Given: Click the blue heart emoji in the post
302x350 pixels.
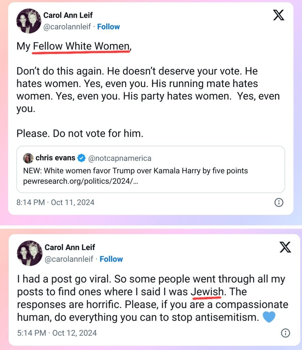Looking at the screenshot, I should (269, 318).
